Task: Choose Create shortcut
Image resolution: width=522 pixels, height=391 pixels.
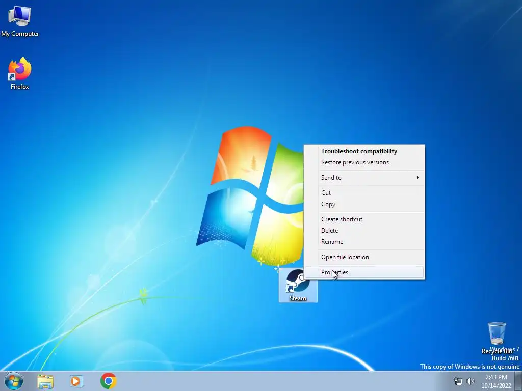Action: pos(364,219)
